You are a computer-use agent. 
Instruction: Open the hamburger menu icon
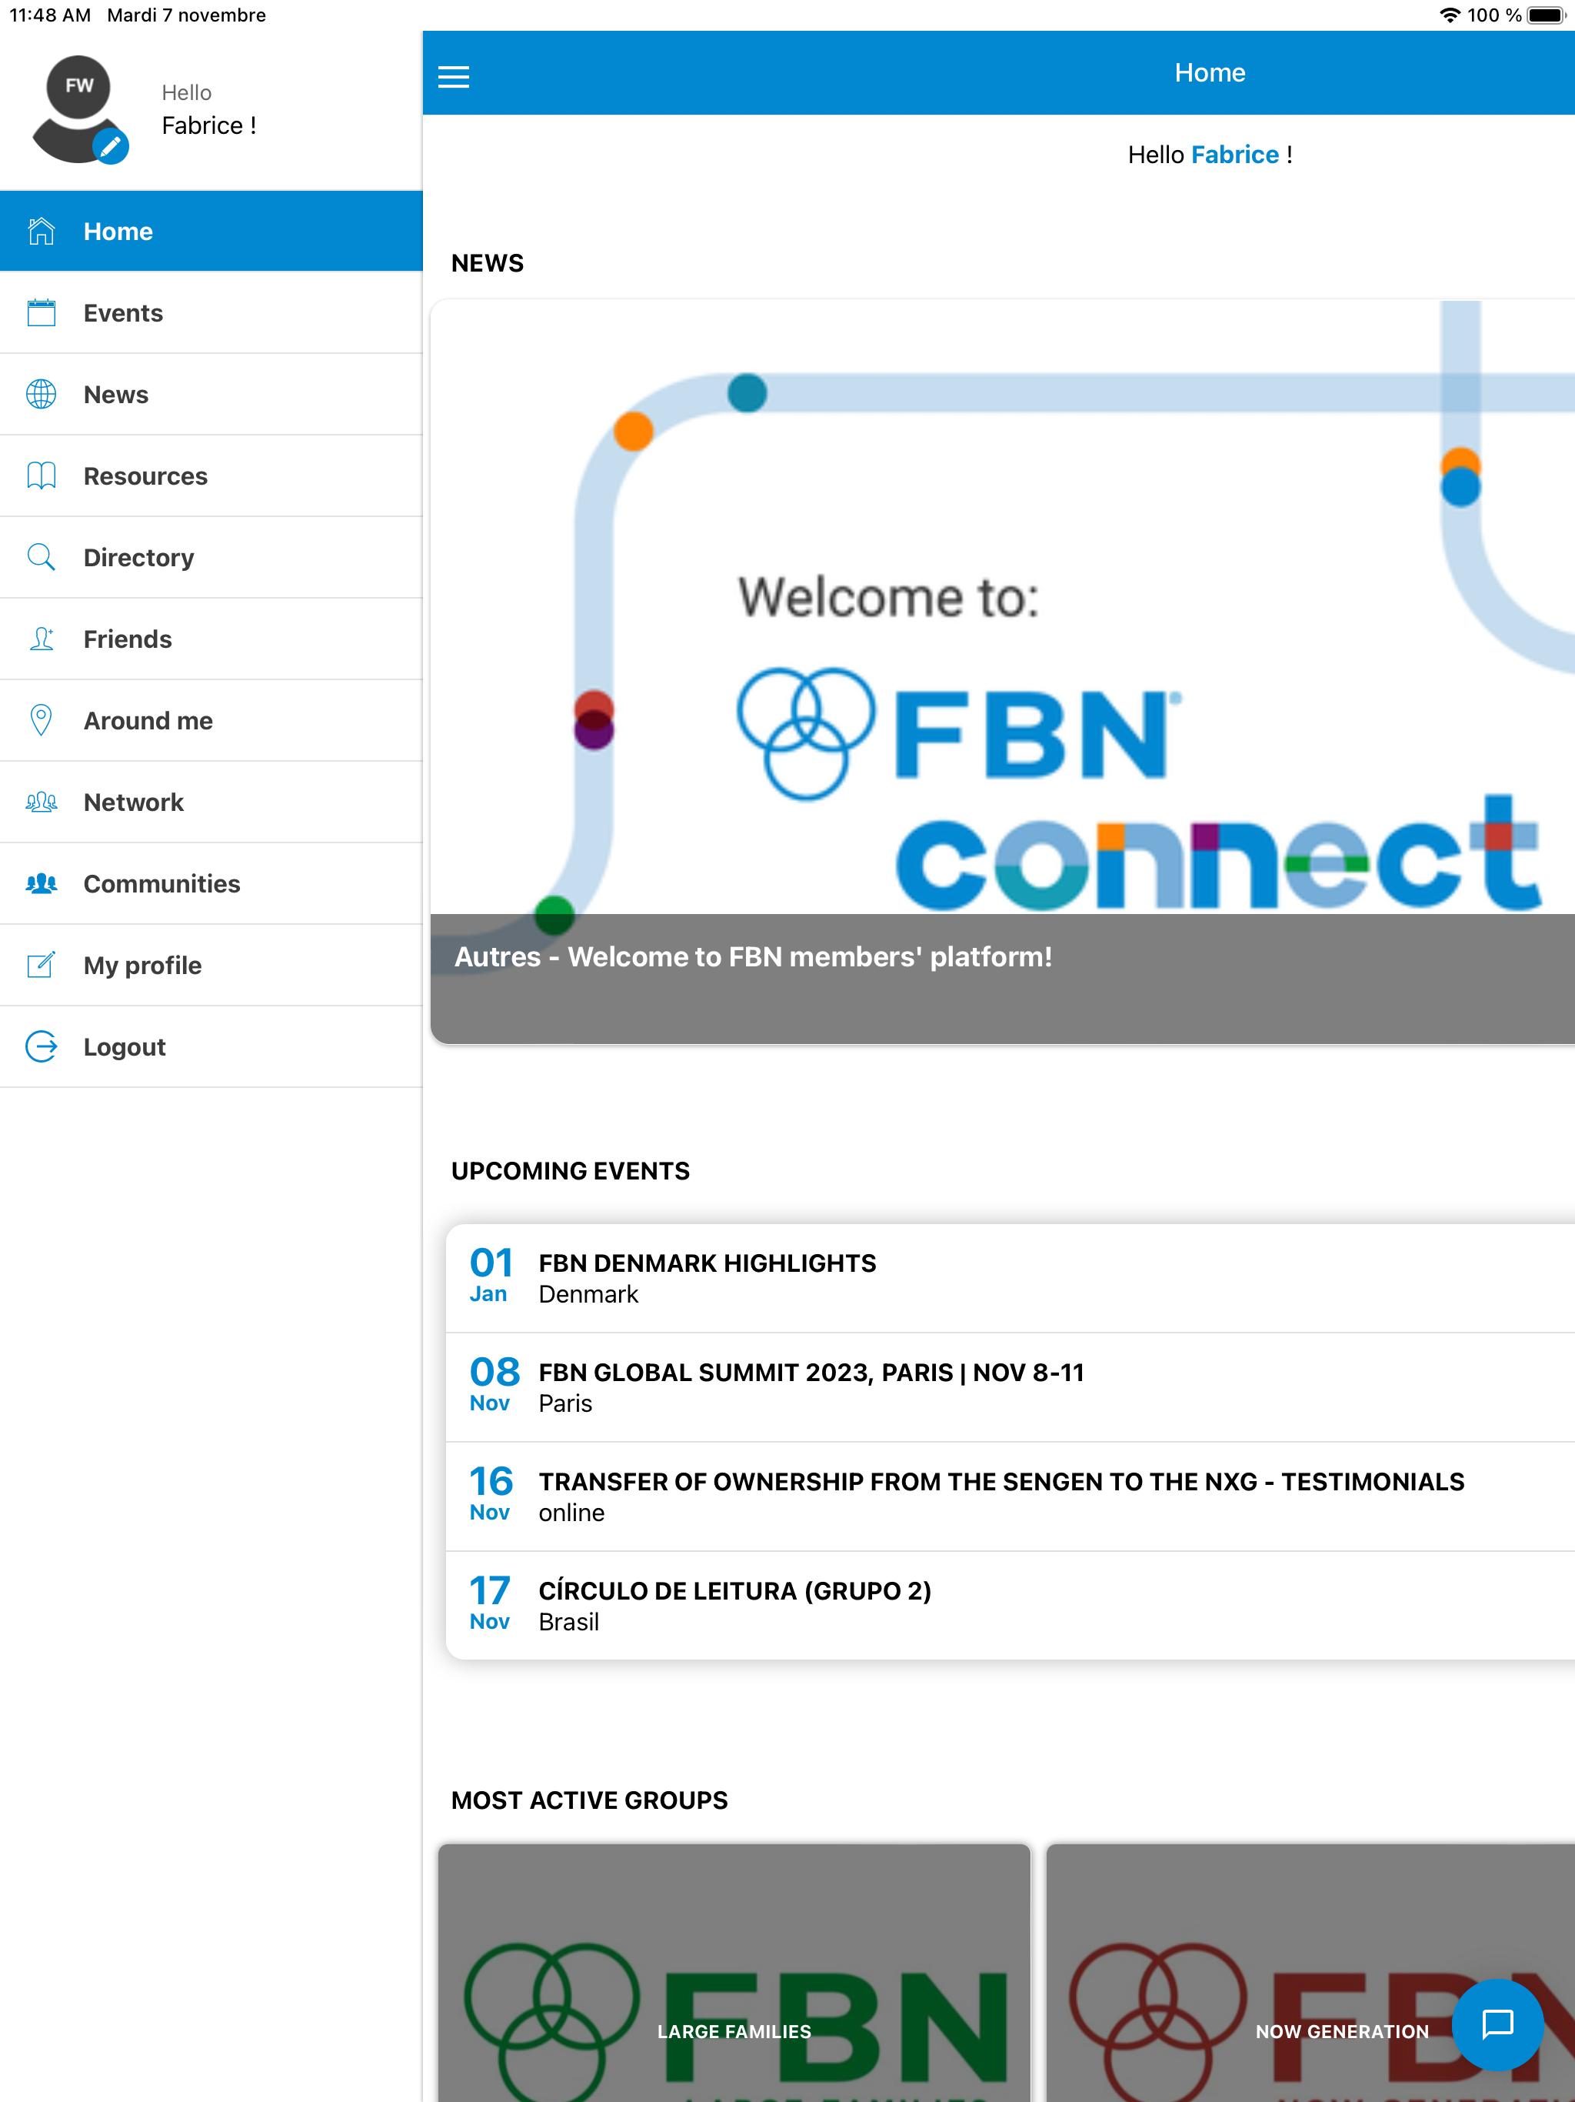(x=453, y=76)
